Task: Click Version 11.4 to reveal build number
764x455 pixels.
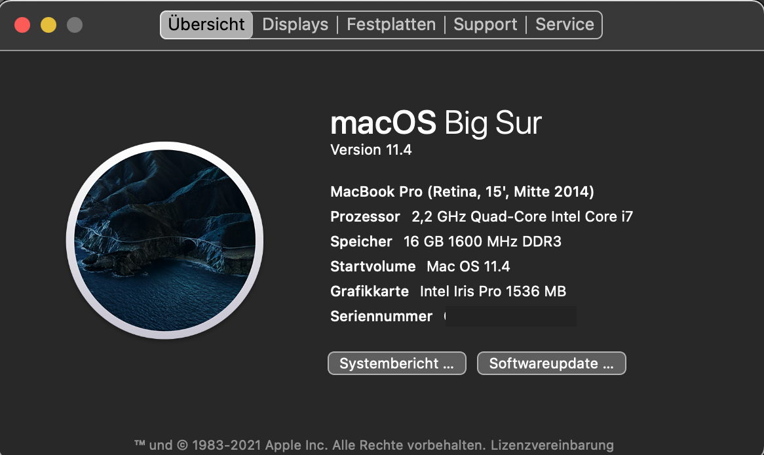Action: coord(371,149)
